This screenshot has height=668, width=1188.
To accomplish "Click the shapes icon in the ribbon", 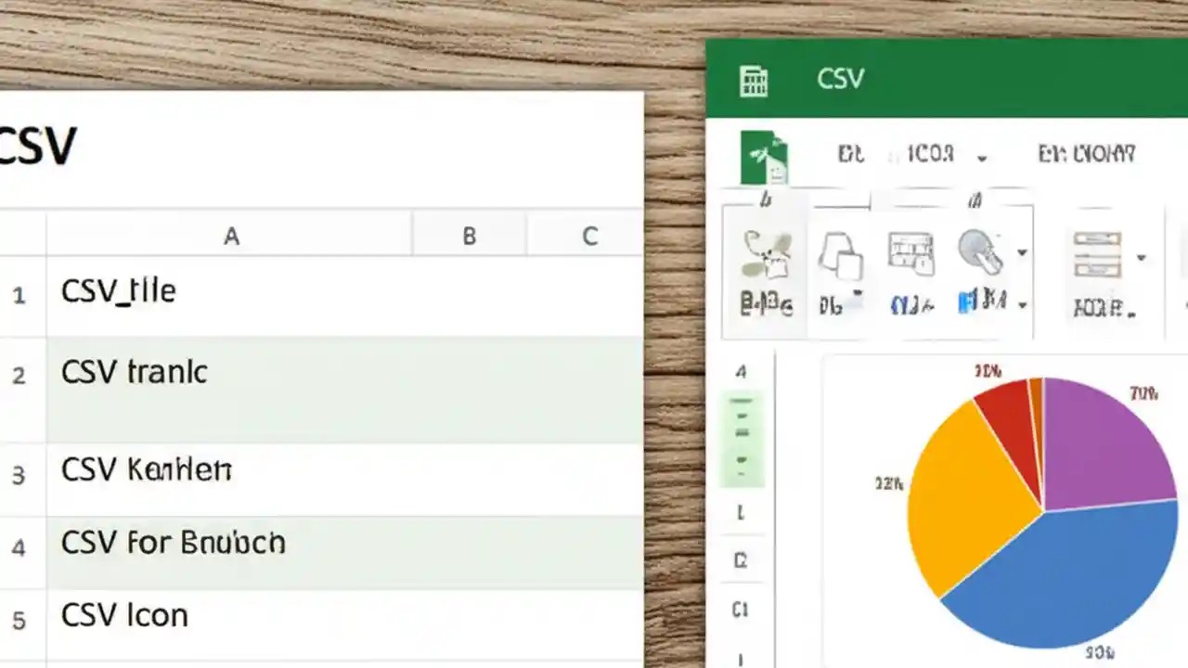I will tap(841, 255).
